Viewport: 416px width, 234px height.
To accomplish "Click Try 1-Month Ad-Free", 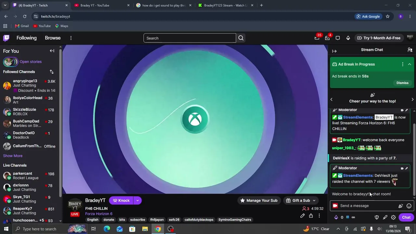I will pyautogui.click(x=379, y=38).
